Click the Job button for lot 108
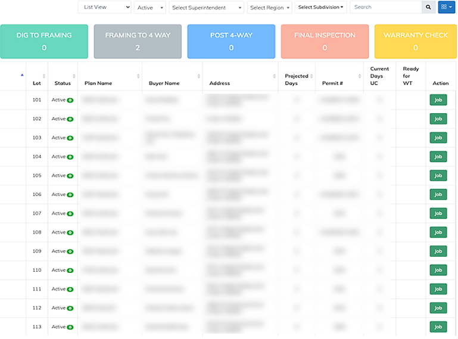 (x=438, y=232)
